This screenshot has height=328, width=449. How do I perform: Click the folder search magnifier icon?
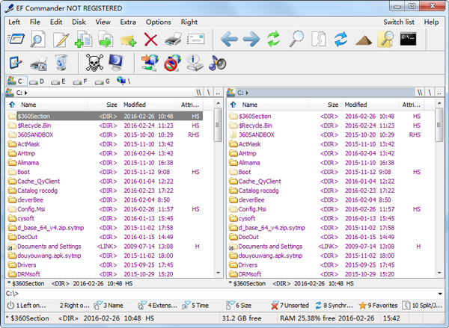pos(385,39)
